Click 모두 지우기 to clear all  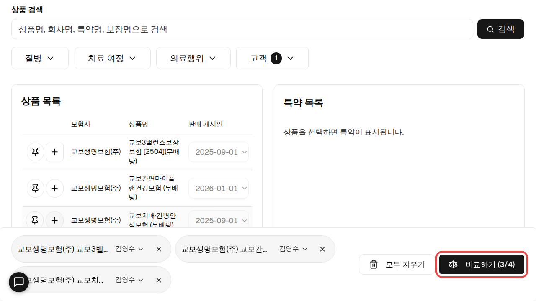397,264
